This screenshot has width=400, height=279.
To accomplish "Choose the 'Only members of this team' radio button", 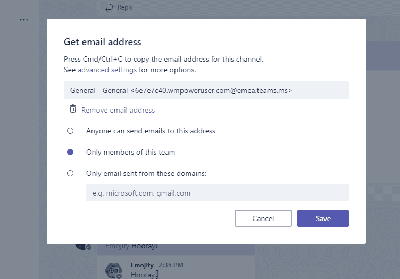I will click(x=70, y=152).
